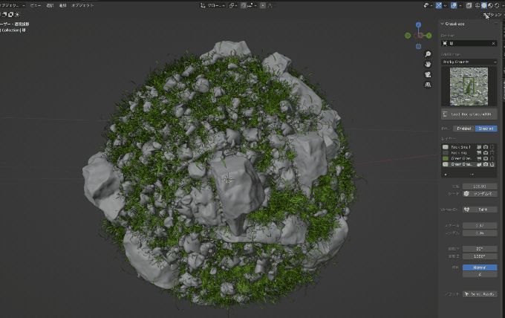Open the オプション dropdown in the header
Image resolution: width=505 pixels, height=318 pixels.
tap(493, 15)
